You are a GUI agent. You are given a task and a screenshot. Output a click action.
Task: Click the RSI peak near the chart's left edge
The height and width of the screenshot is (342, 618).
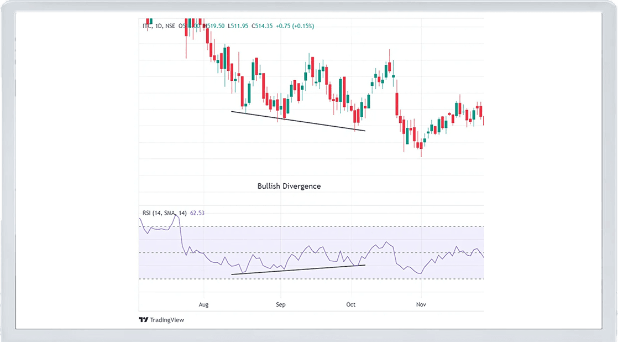click(x=176, y=215)
